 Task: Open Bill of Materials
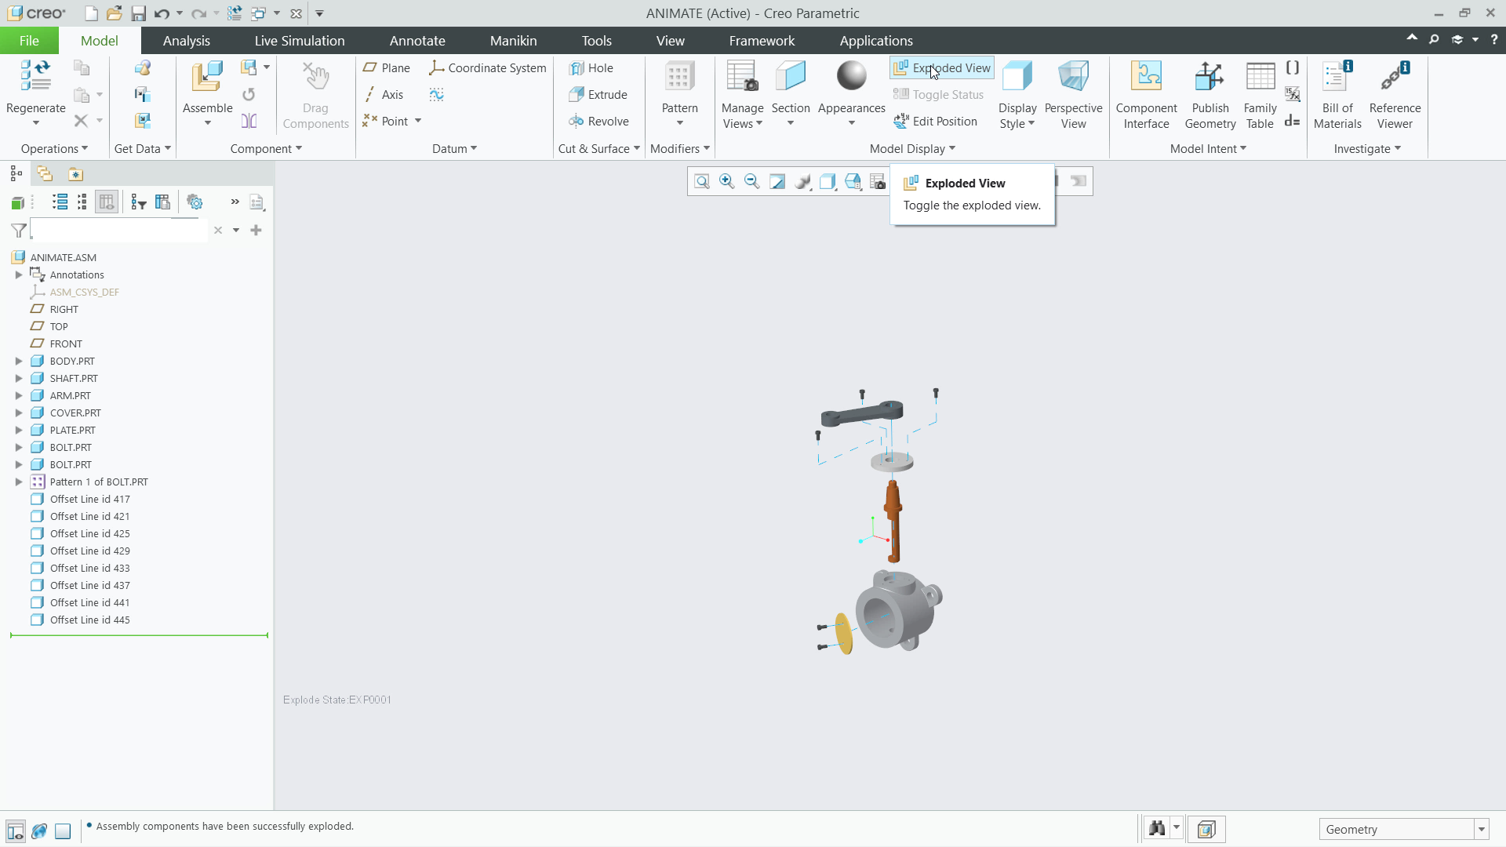click(1337, 94)
